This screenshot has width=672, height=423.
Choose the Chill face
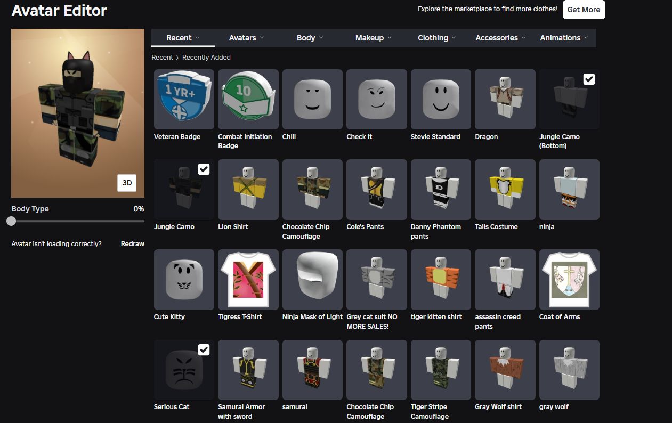(x=312, y=99)
